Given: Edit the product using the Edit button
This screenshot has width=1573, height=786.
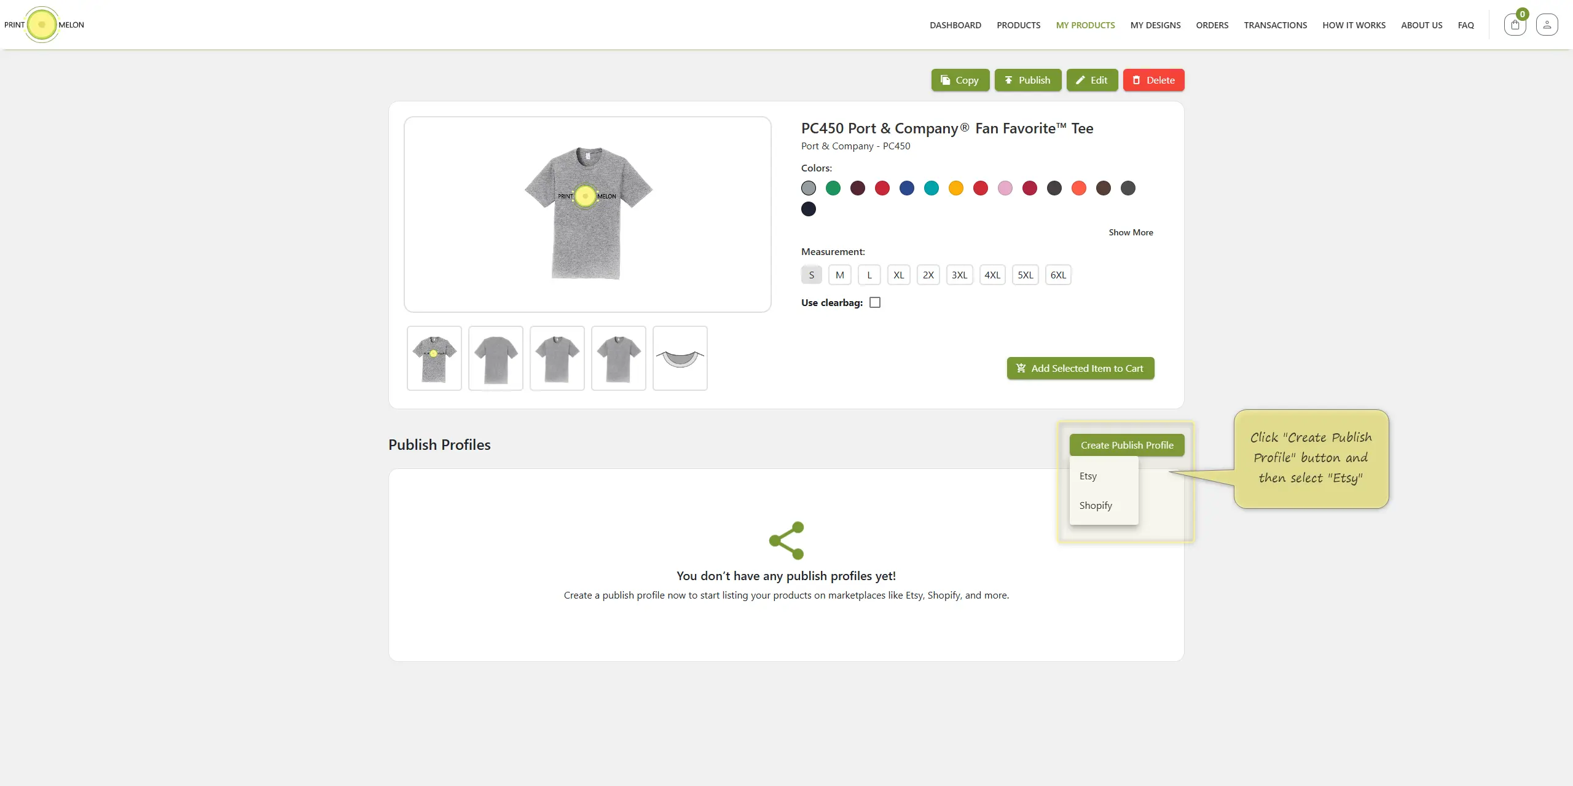Looking at the screenshot, I should pos(1092,80).
